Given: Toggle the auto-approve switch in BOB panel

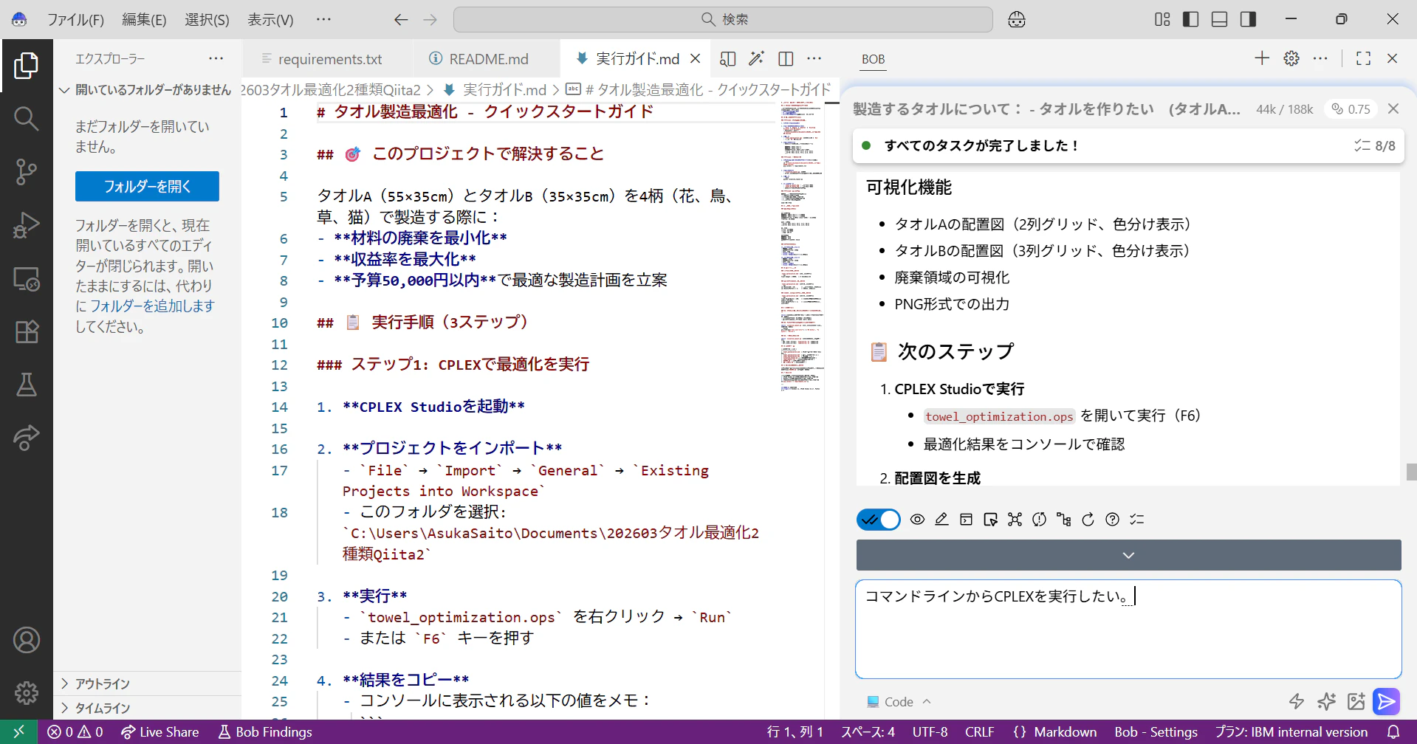Looking at the screenshot, I should [879, 520].
